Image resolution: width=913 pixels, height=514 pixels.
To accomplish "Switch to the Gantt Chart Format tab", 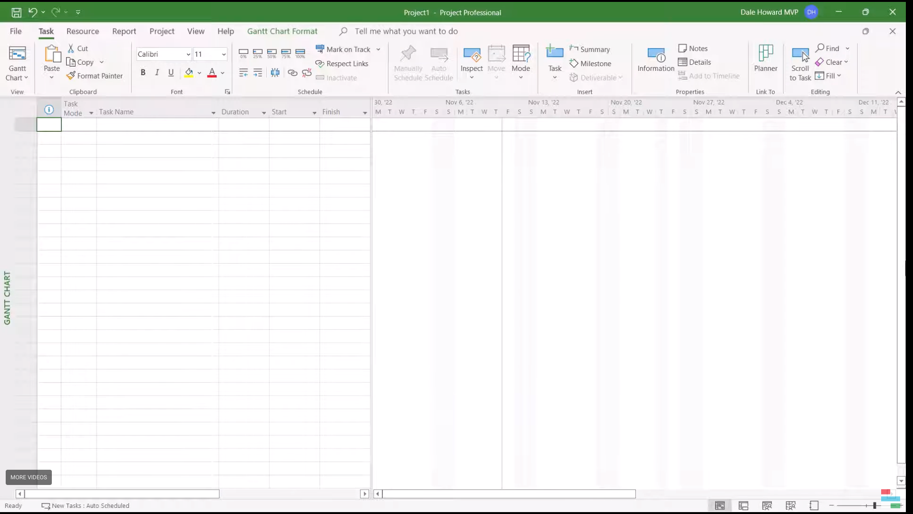I will 282,31.
